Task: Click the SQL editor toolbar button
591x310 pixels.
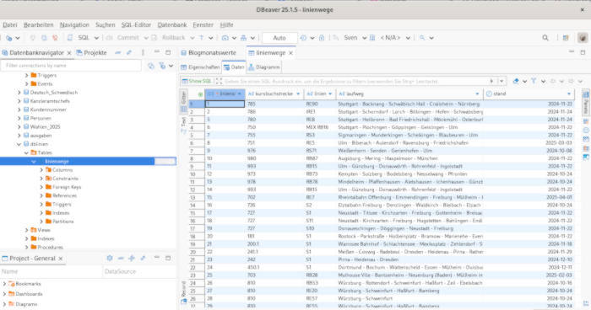Action: click(80, 38)
